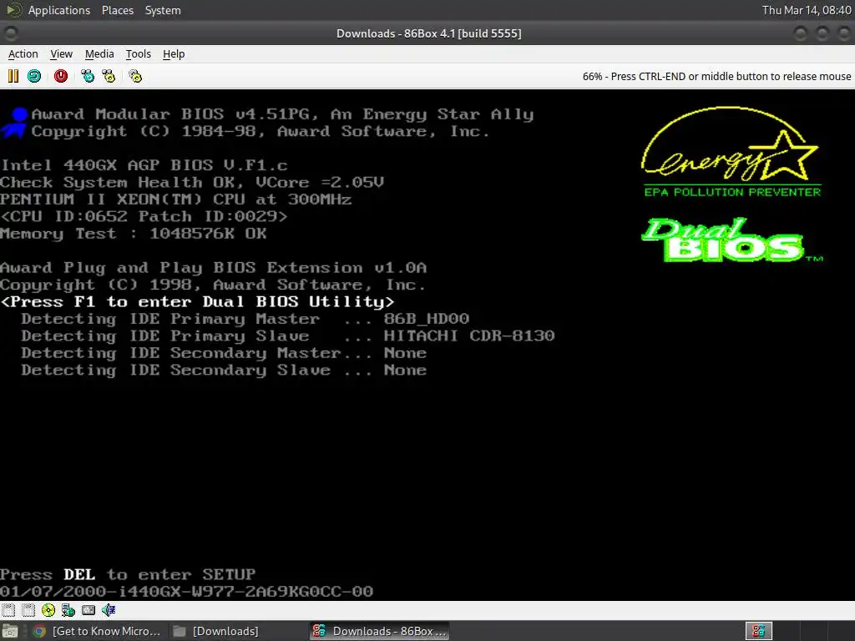Click 'Press DEL to enter SETUP' text
This screenshot has height=641, width=855.
(x=128, y=574)
